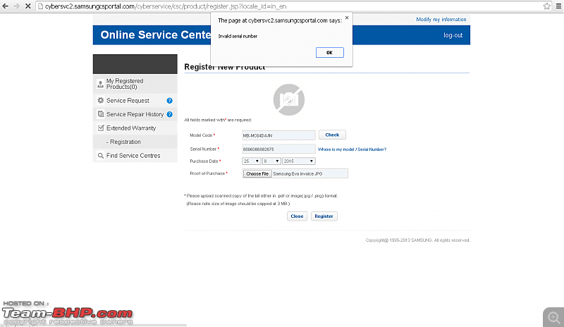Go back using browser back arrow

(6, 6)
